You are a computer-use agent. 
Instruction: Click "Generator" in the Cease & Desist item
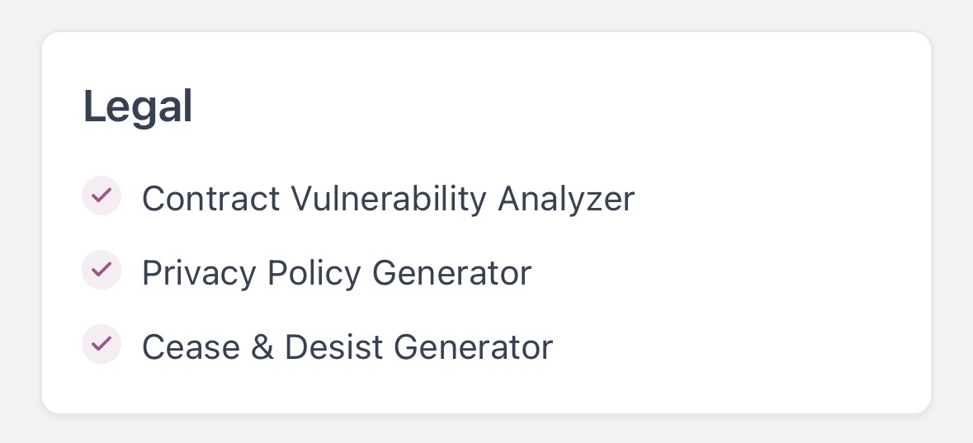pyautogui.click(x=473, y=347)
